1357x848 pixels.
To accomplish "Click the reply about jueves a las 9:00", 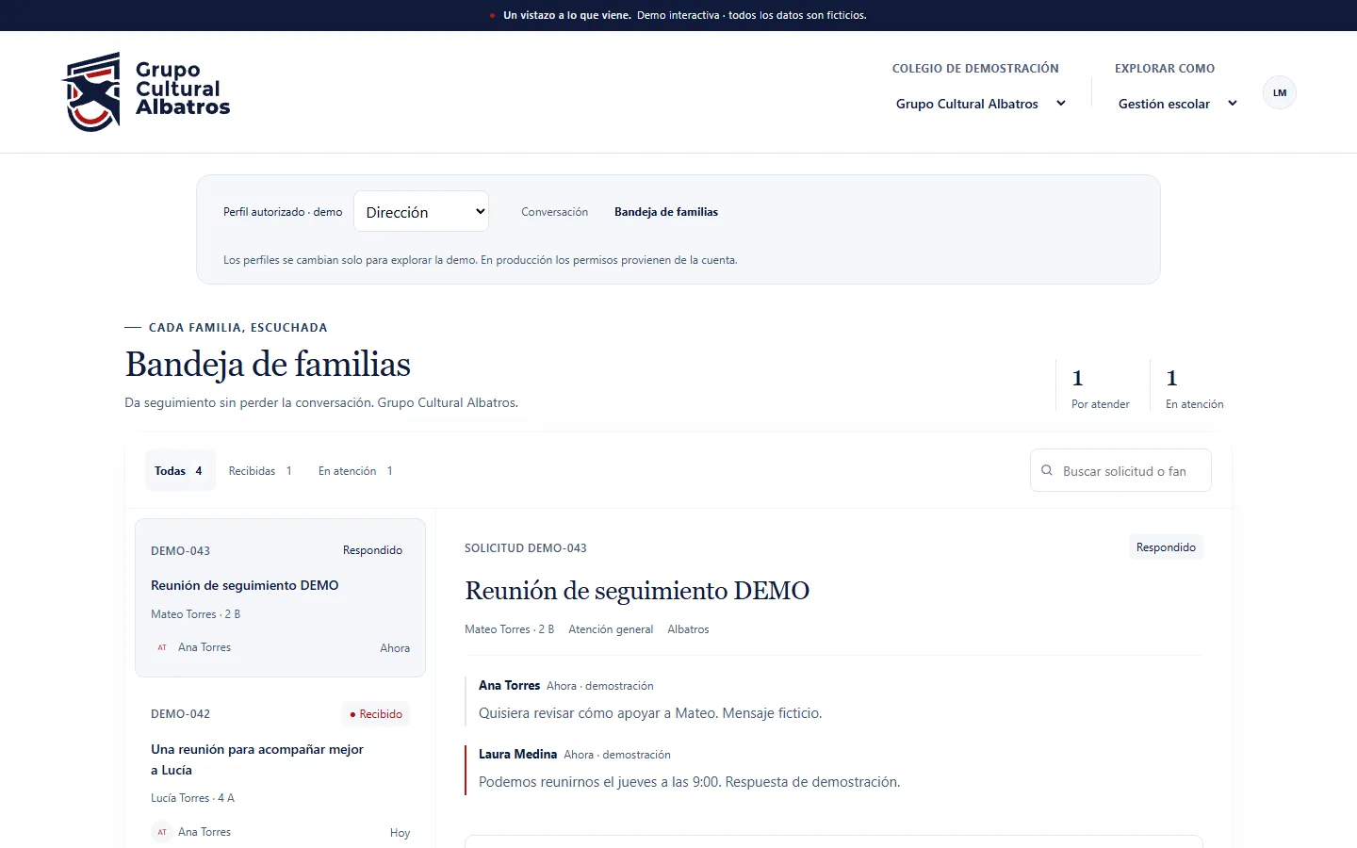I will tap(689, 782).
